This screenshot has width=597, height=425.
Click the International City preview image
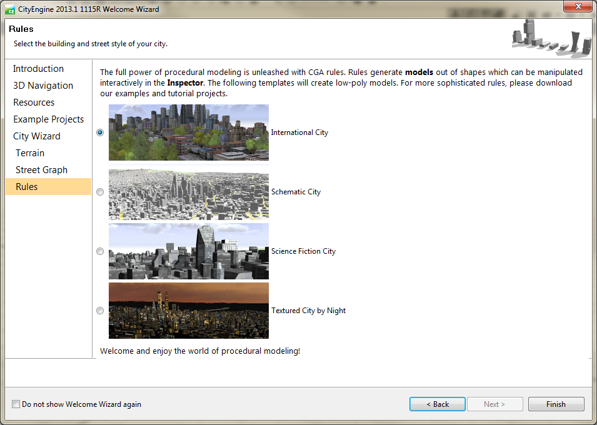189,132
